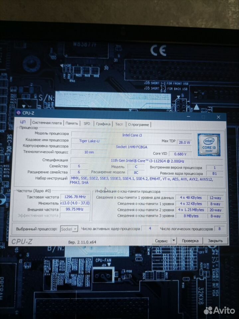This screenshot has width=239, height=319.
Task: Select the SPD tab
Action: (87, 124)
